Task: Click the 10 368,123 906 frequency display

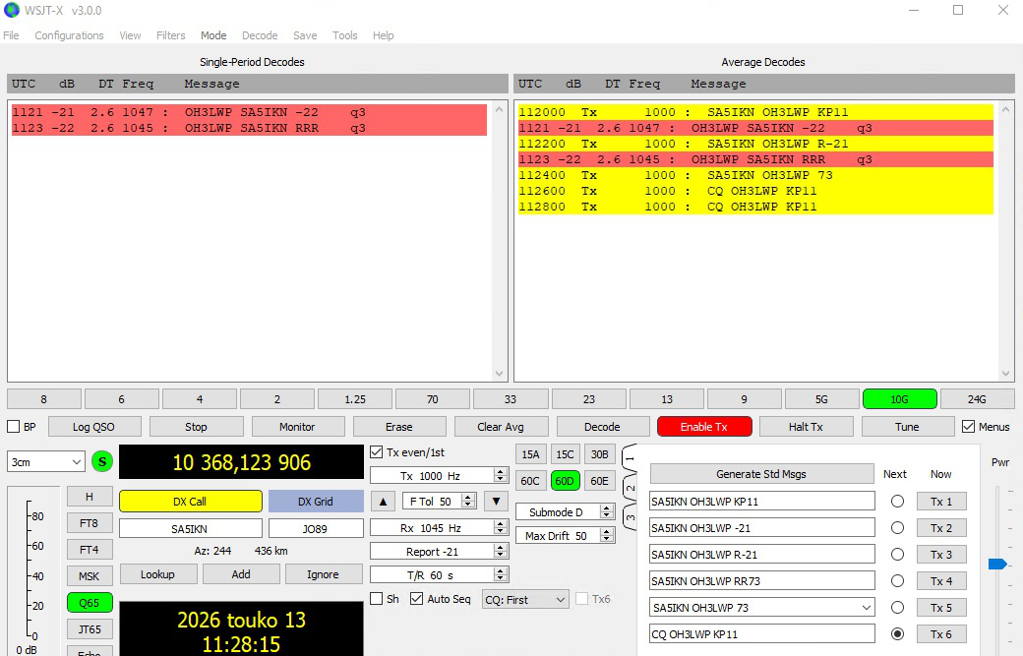Action: (x=241, y=462)
